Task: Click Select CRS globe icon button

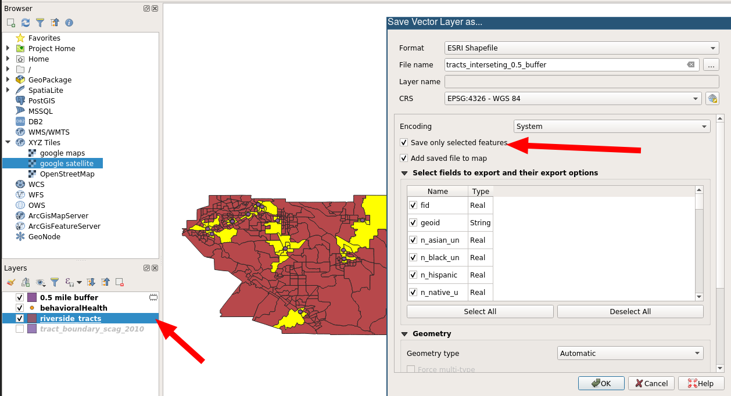Action: (712, 99)
